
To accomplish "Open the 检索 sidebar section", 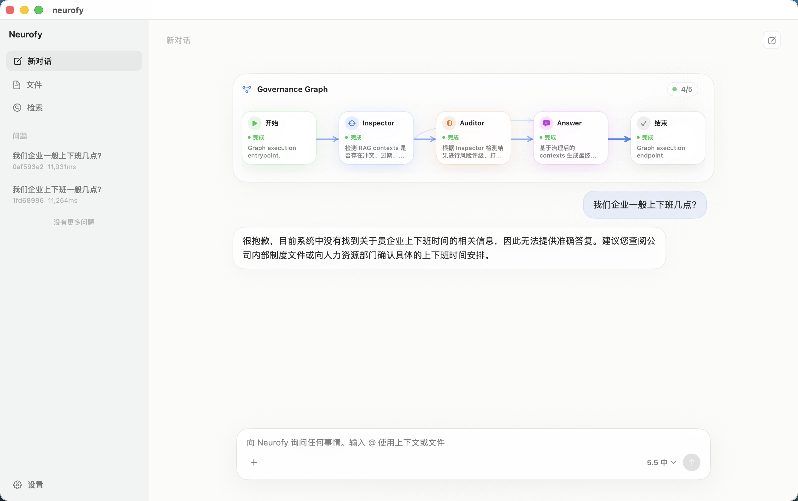I will 74,108.
